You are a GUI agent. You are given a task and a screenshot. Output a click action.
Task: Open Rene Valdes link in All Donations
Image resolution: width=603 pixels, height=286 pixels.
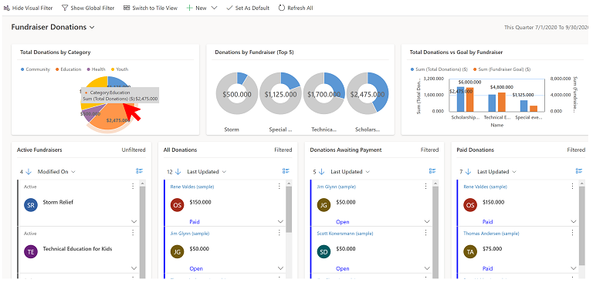pyautogui.click(x=192, y=187)
